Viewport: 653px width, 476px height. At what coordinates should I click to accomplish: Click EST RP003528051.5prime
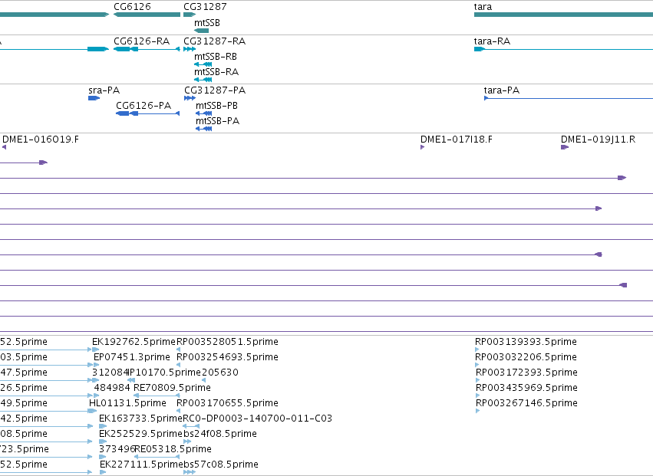pyautogui.click(x=227, y=342)
